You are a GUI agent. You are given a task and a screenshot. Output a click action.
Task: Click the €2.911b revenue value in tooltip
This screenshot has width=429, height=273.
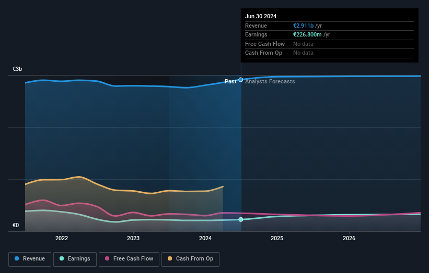pyautogui.click(x=303, y=26)
